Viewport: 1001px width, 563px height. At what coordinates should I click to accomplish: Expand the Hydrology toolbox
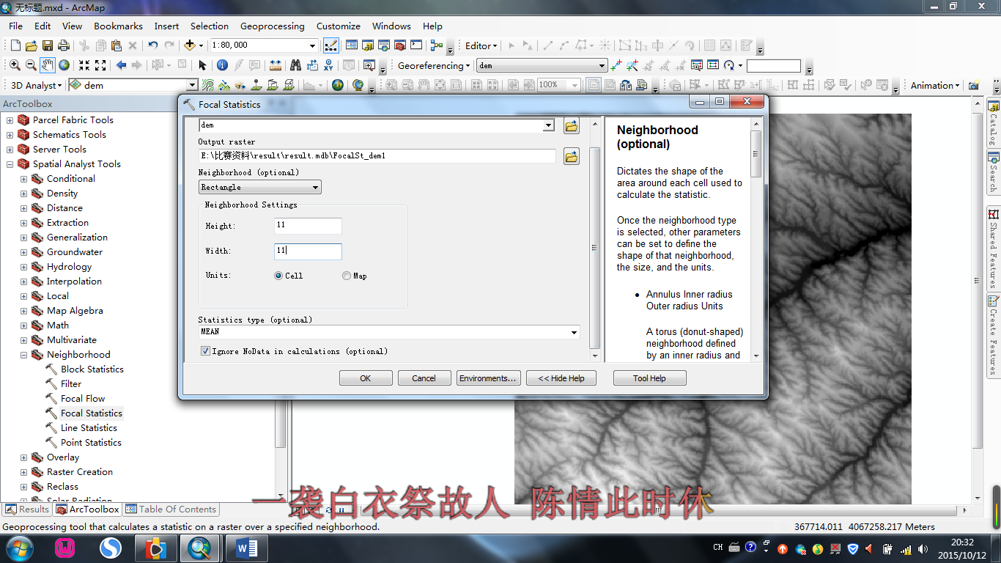[x=23, y=266]
